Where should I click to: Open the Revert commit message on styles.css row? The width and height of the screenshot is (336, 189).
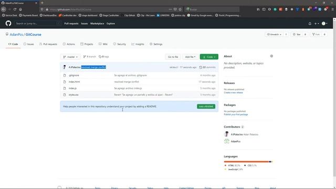pyautogui.click(x=143, y=94)
